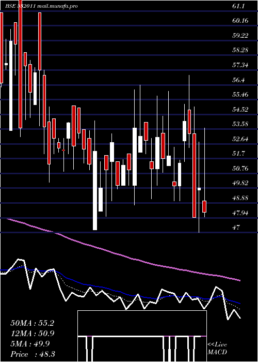Click the 51.7 price axis label
Screen dimensions: 258x362
point(238,154)
